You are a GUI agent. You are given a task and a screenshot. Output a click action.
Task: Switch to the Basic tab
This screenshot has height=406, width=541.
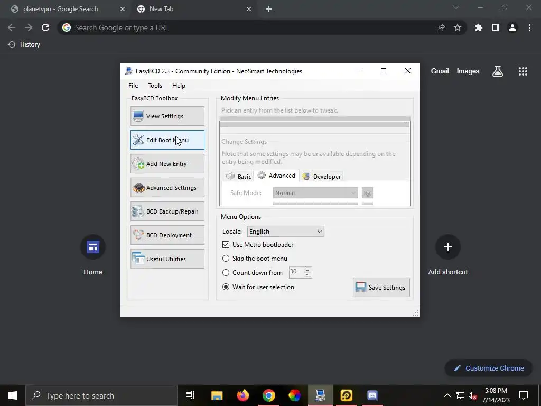coord(238,177)
